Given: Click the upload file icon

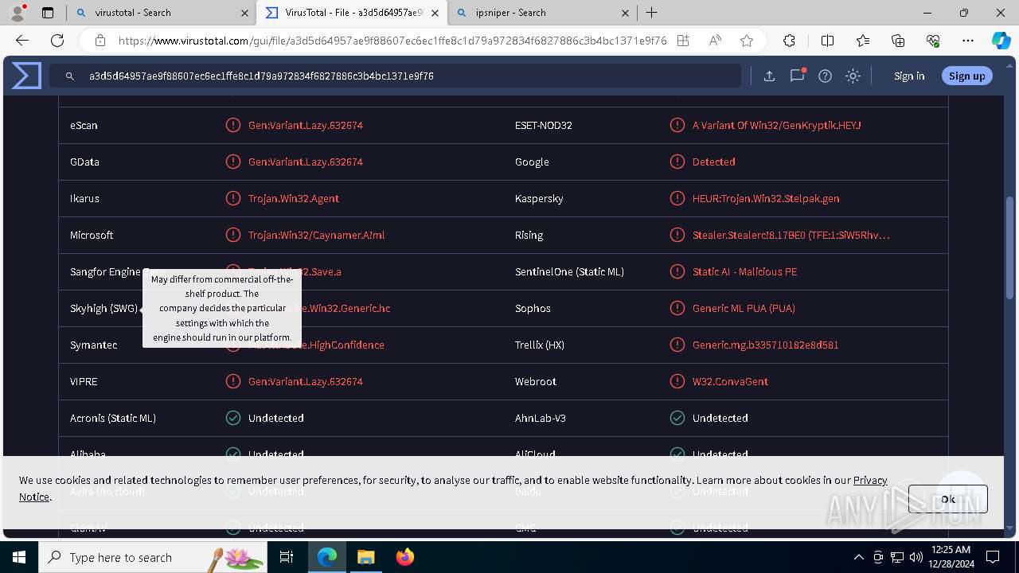Looking at the screenshot, I should tap(769, 76).
